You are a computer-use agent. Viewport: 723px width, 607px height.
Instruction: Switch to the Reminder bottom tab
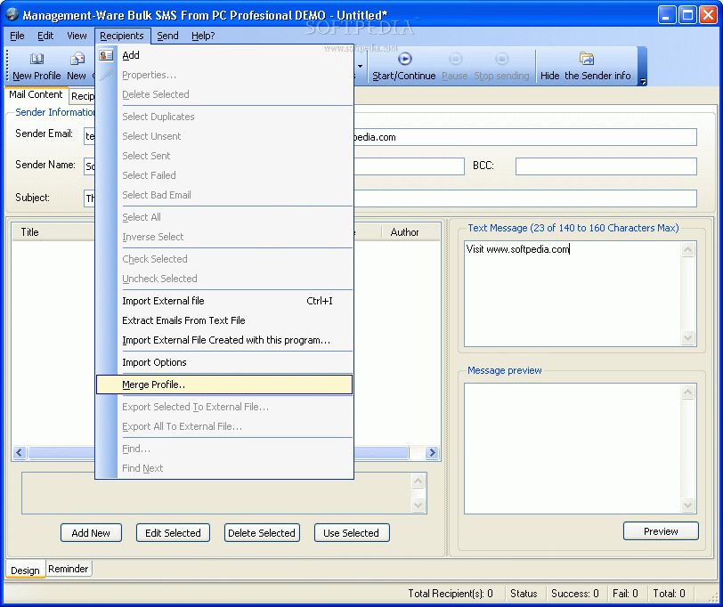(69, 569)
